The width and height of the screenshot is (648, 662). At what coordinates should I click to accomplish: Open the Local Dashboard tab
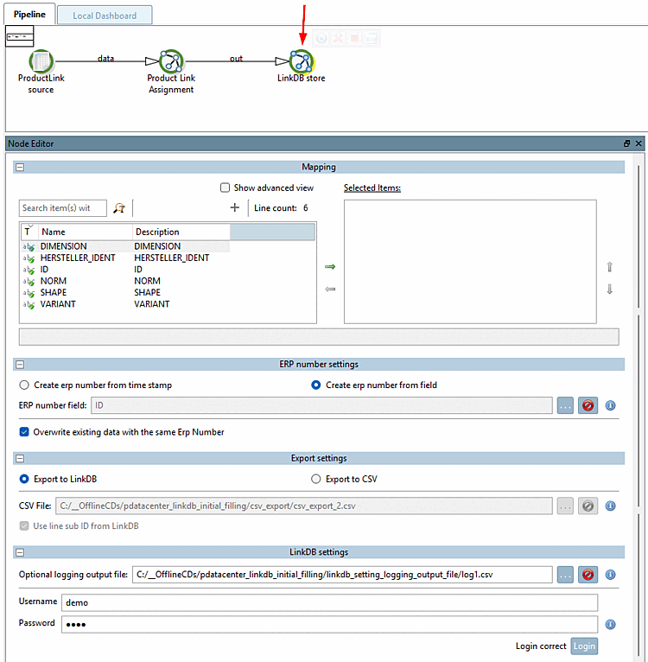pos(105,16)
